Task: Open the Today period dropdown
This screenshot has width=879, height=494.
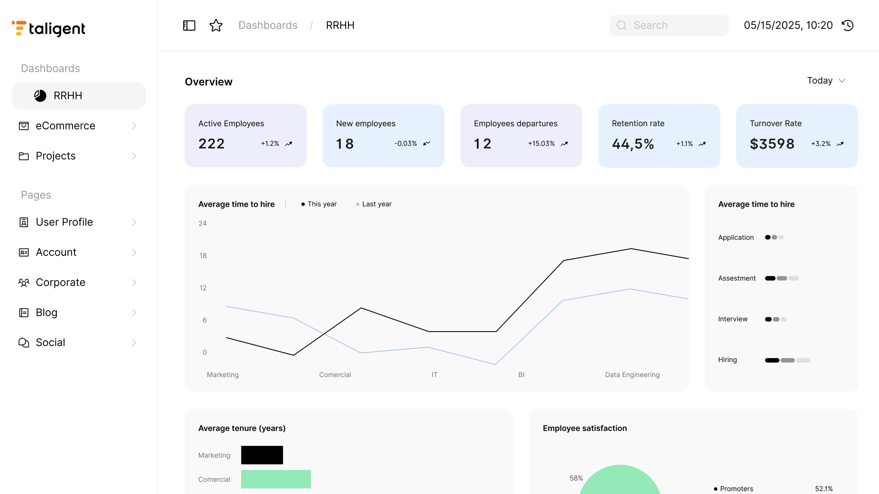Action: point(826,81)
